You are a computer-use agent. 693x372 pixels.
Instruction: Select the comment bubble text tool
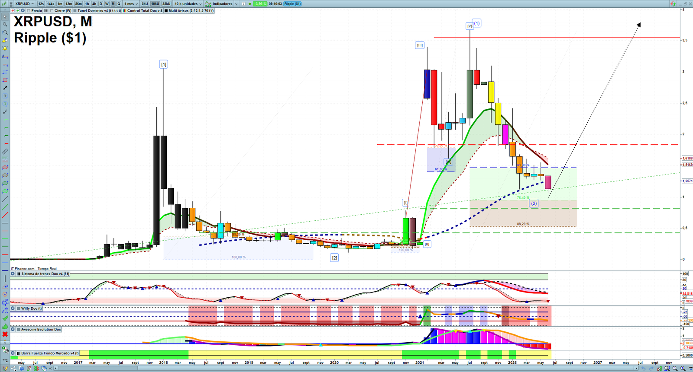(5, 104)
